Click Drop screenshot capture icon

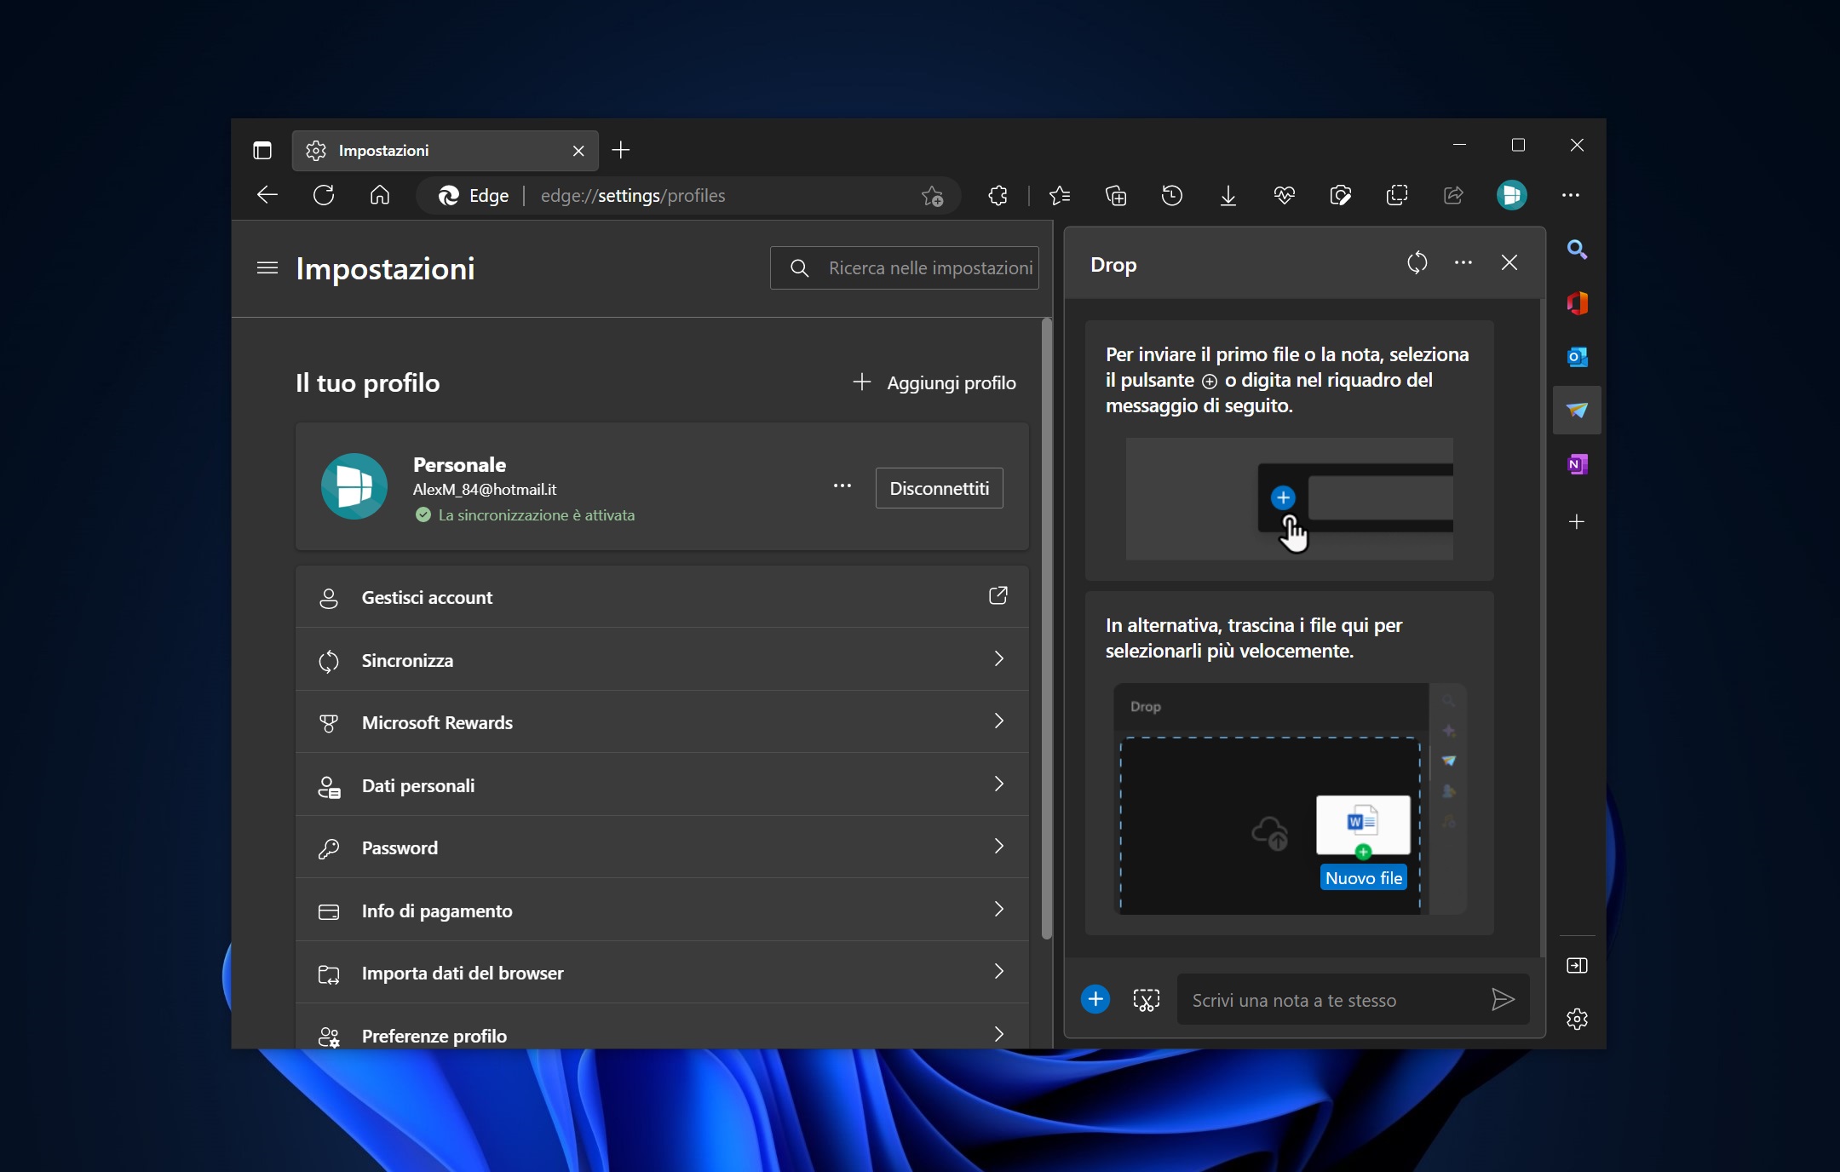point(1147,1000)
